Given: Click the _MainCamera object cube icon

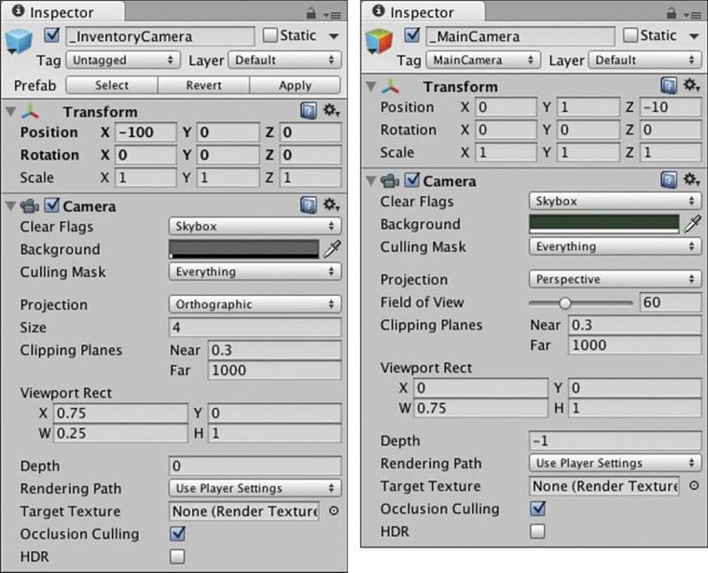Looking at the screenshot, I should coord(379,42).
